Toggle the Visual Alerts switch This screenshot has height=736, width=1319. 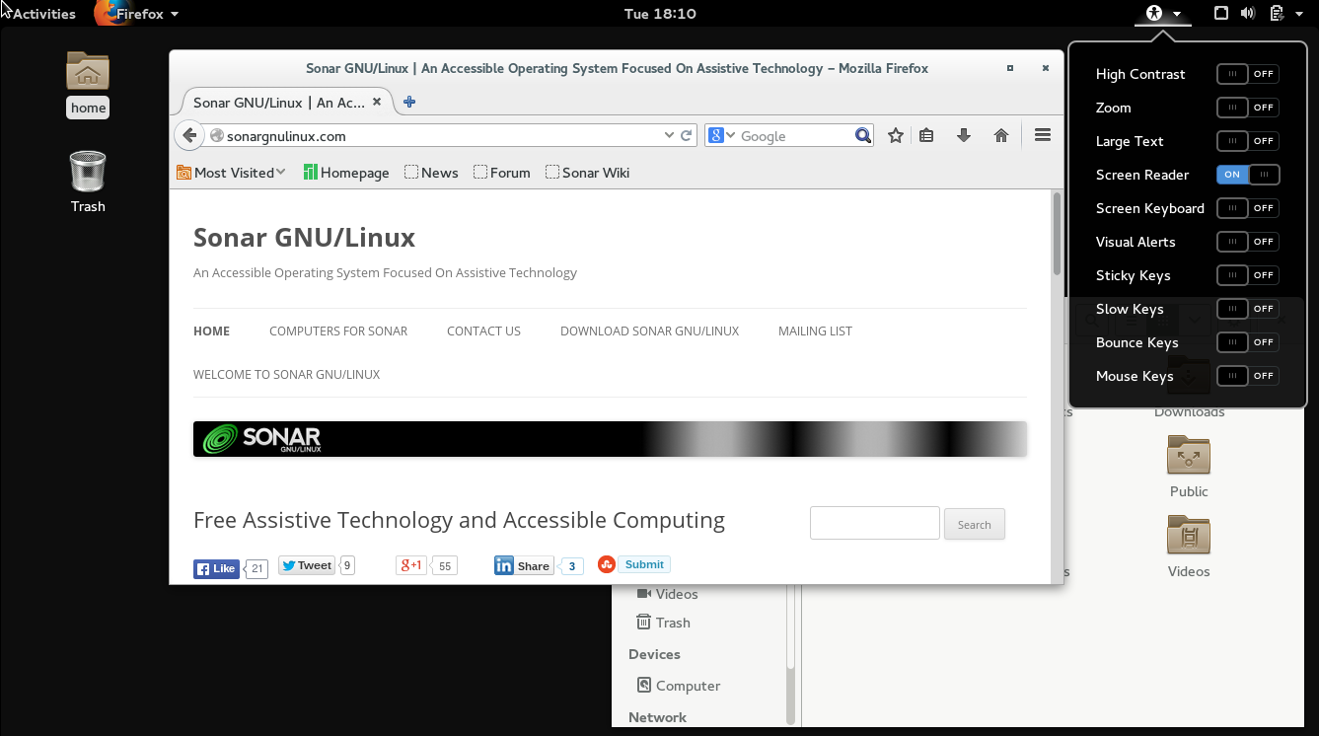click(x=1248, y=242)
